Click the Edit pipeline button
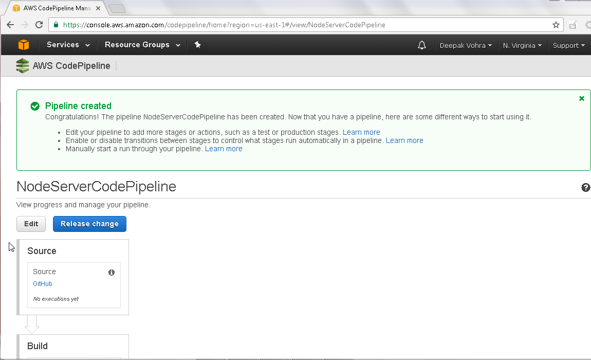The width and height of the screenshot is (591, 360). pos(31,224)
